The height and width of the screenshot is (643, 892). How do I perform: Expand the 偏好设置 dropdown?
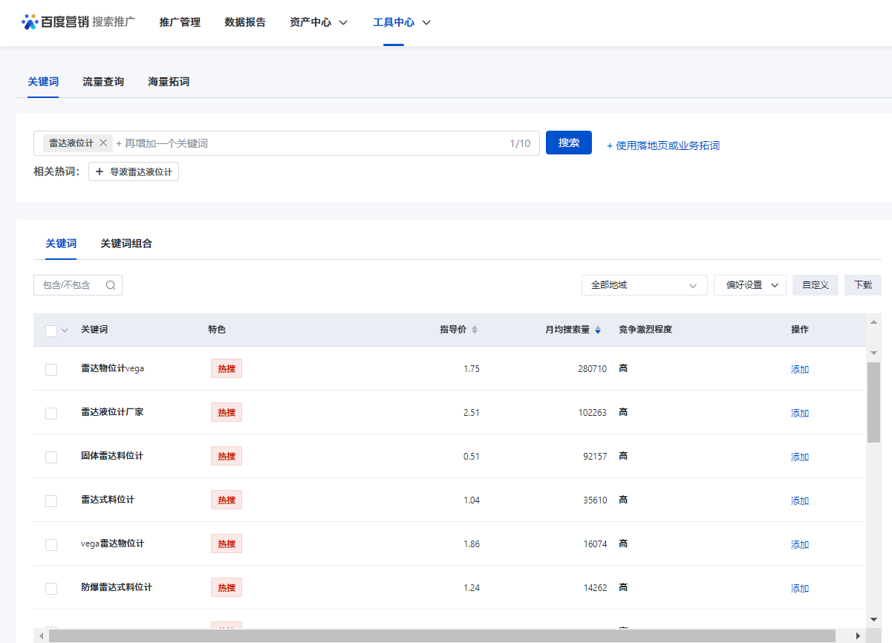pyautogui.click(x=749, y=285)
